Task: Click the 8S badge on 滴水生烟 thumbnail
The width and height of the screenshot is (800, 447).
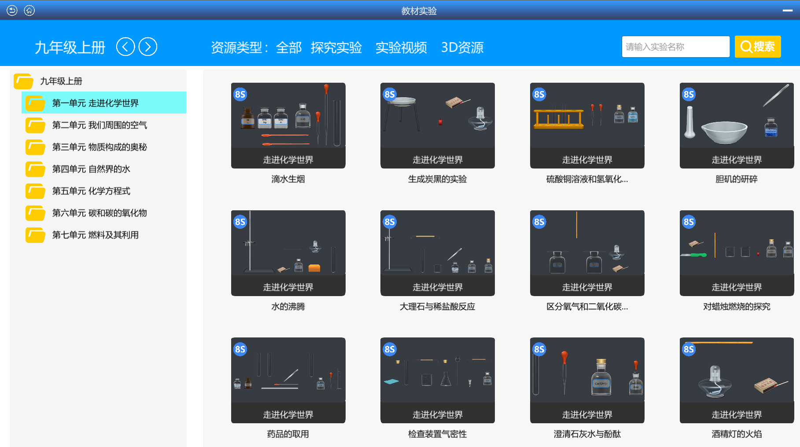Action: 240,94
